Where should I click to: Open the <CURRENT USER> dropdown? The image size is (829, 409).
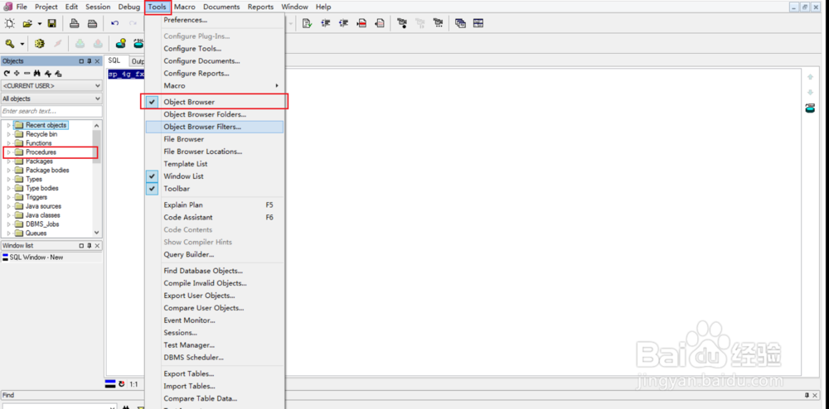coord(97,85)
